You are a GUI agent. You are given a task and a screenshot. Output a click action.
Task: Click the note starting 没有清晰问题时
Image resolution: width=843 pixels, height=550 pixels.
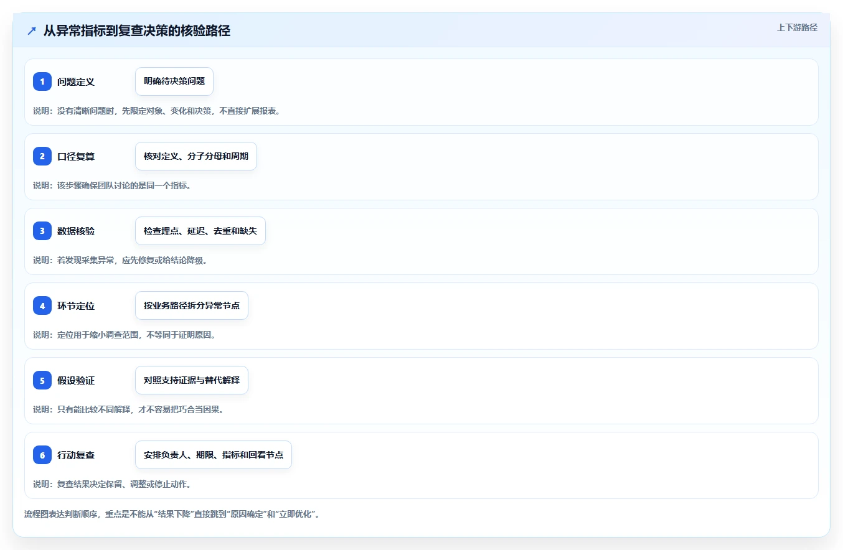[x=156, y=111]
